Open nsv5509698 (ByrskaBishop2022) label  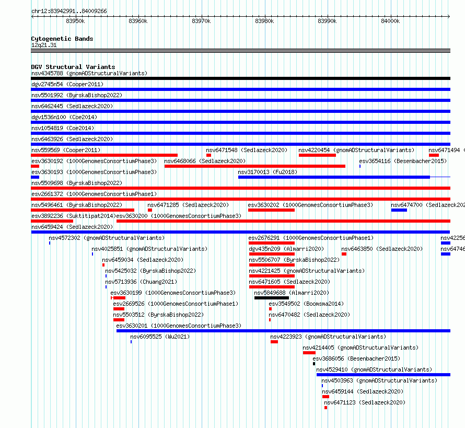[77, 183]
